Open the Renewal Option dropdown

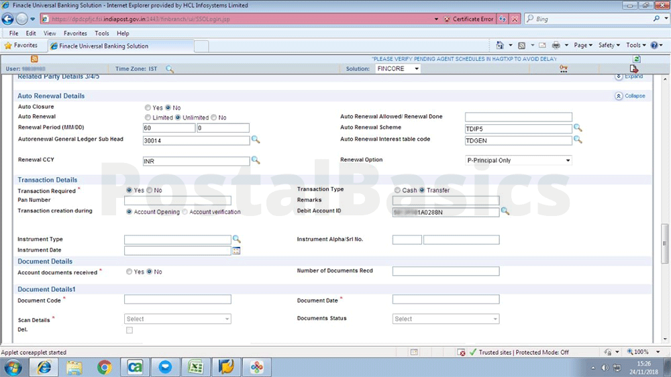pyautogui.click(x=519, y=161)
